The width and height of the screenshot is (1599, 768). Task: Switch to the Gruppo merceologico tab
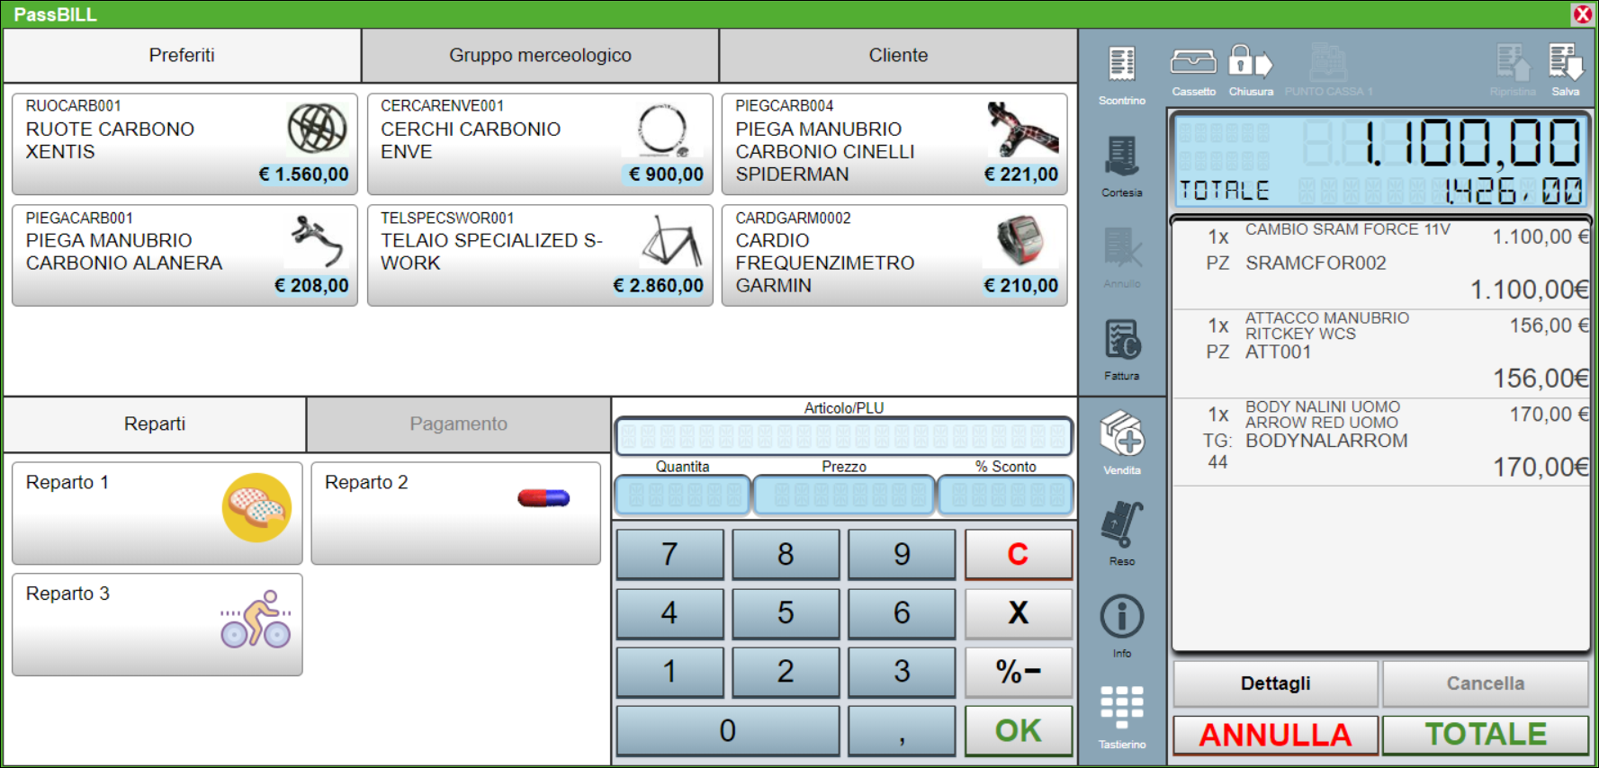540,56
